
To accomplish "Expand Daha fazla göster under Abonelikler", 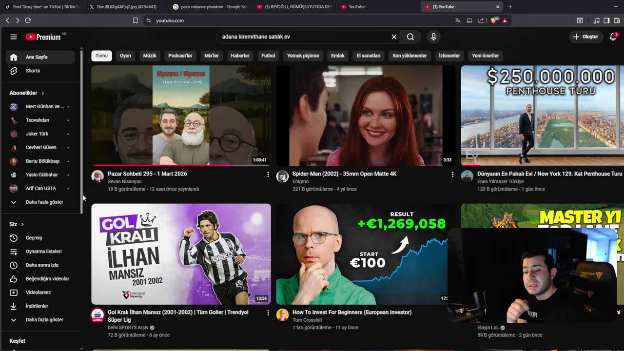I will [40, 202].
